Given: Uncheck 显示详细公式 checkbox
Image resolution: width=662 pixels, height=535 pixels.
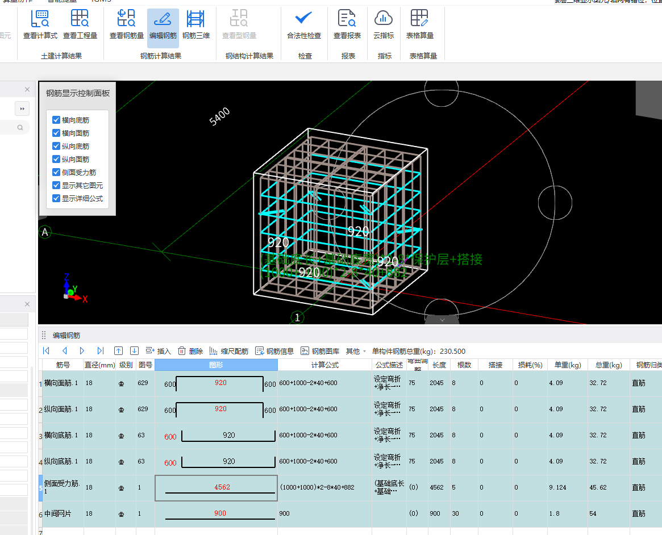Looking at the screenshot, I should click(56, 198).
